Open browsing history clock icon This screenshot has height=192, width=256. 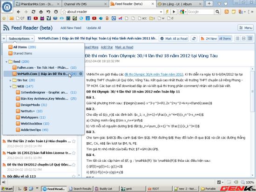tap(56, 12)
